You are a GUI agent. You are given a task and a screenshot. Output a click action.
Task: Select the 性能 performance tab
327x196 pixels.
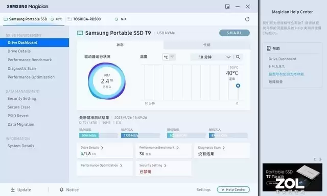click(x=207, y=45)
